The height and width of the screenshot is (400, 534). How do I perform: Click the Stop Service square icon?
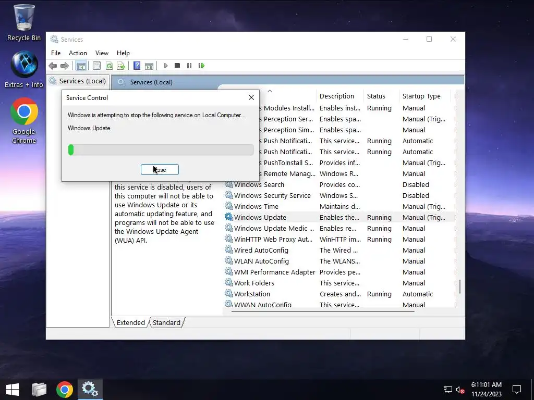point(177,66)
